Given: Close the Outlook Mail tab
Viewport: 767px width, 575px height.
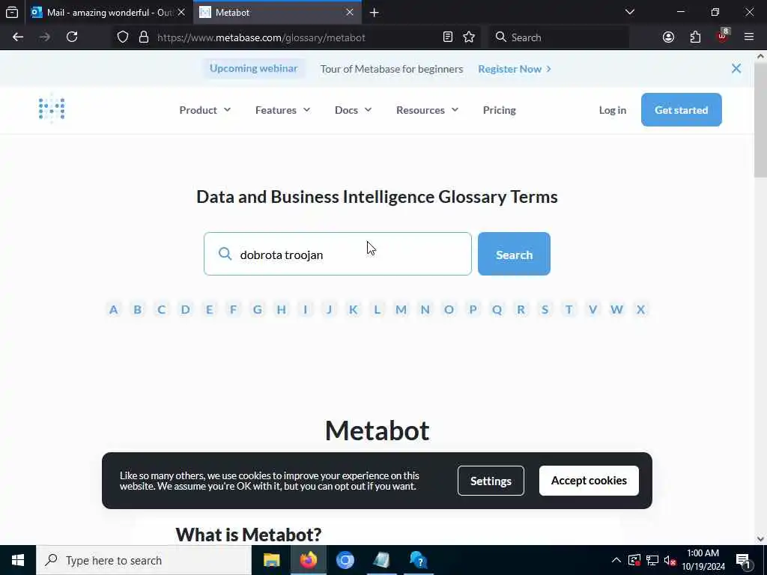Looking at the screenshot, I should 181,12.
